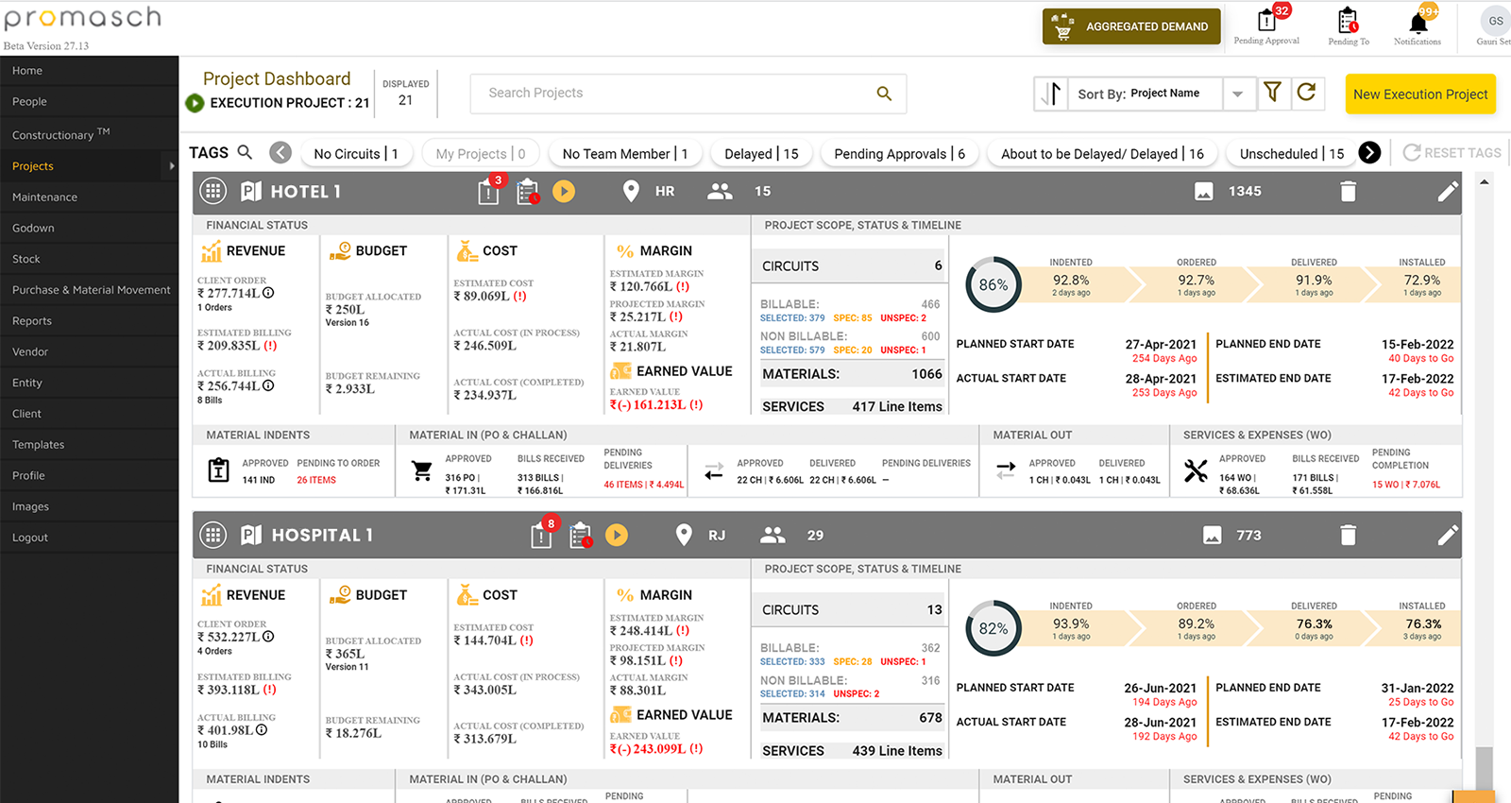Open the filter funnel icon
This screenshot has height=803, width=1511.
coord(1272,92)
